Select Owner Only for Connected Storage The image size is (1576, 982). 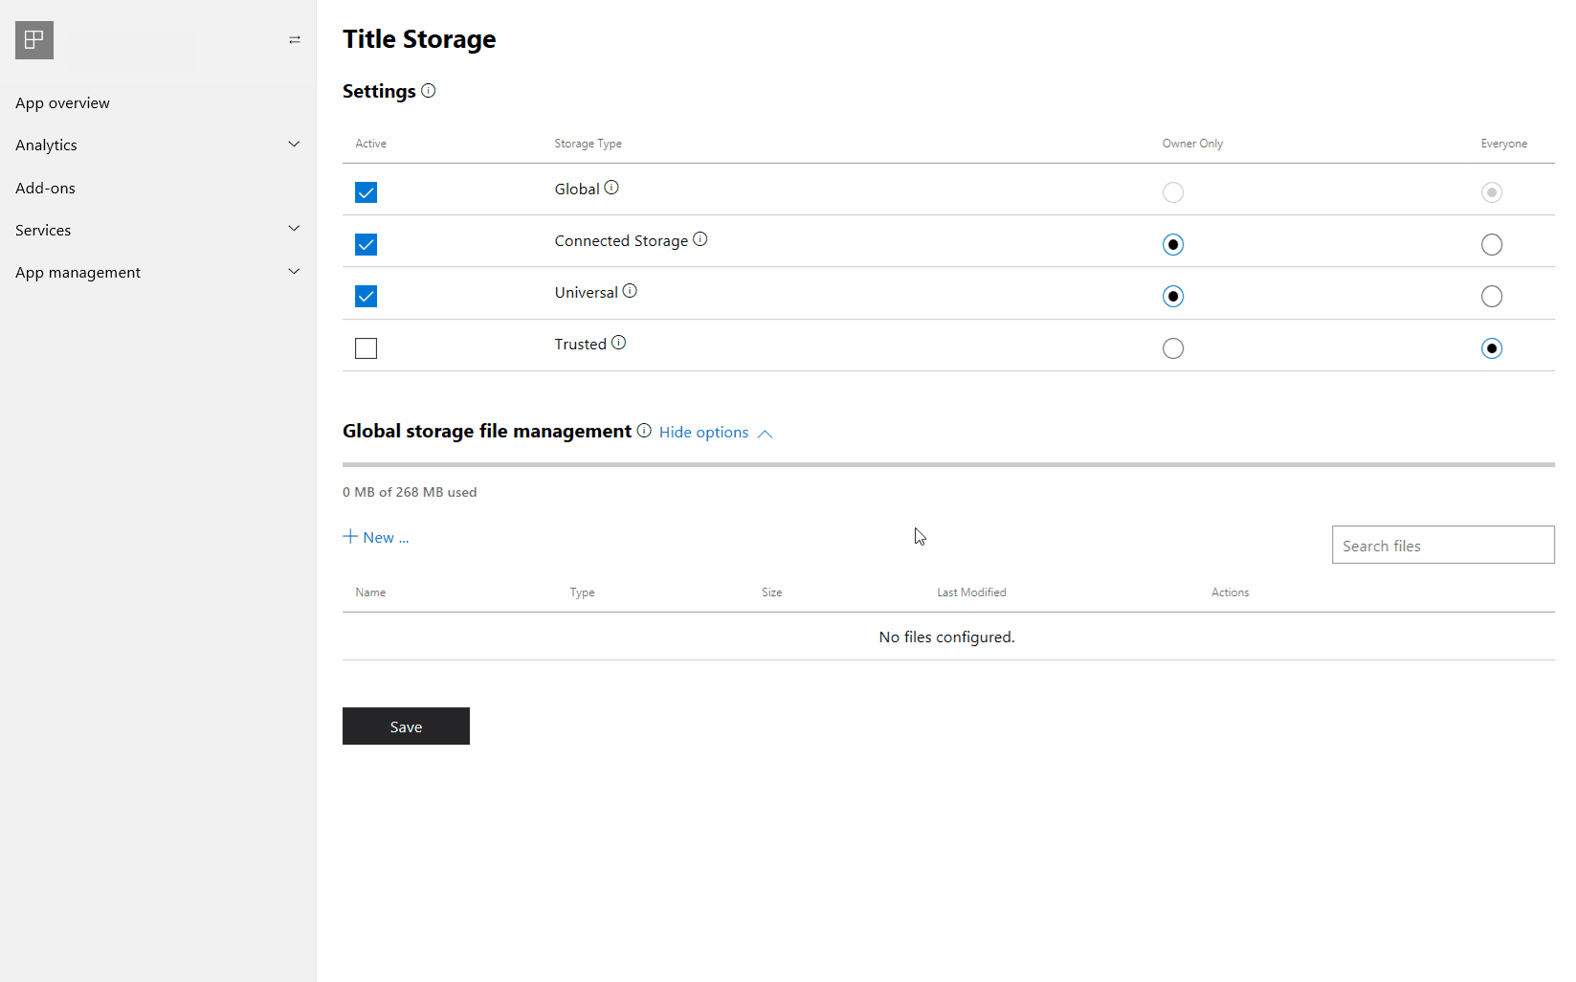tap(1173, 244)
